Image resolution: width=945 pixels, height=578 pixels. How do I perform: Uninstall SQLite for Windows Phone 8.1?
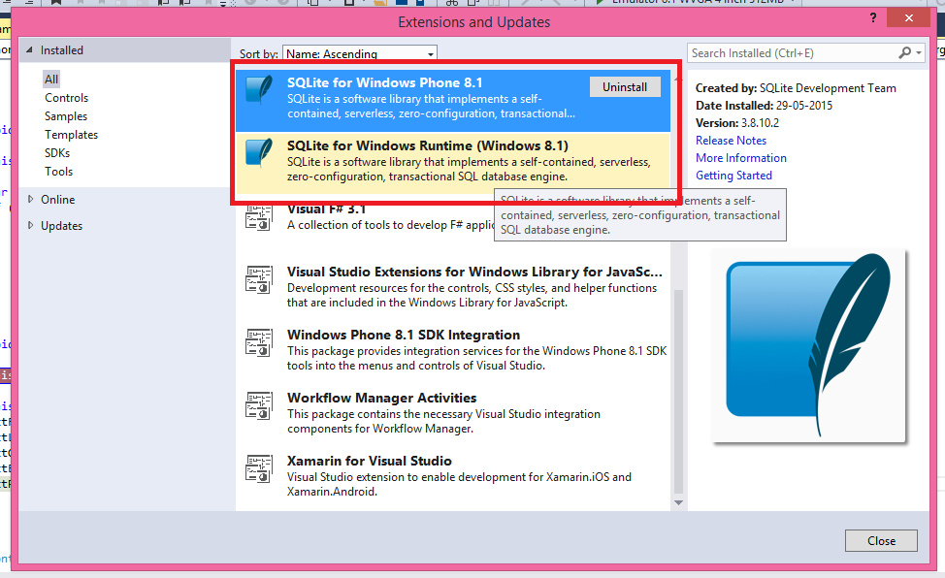coord(625,86)
